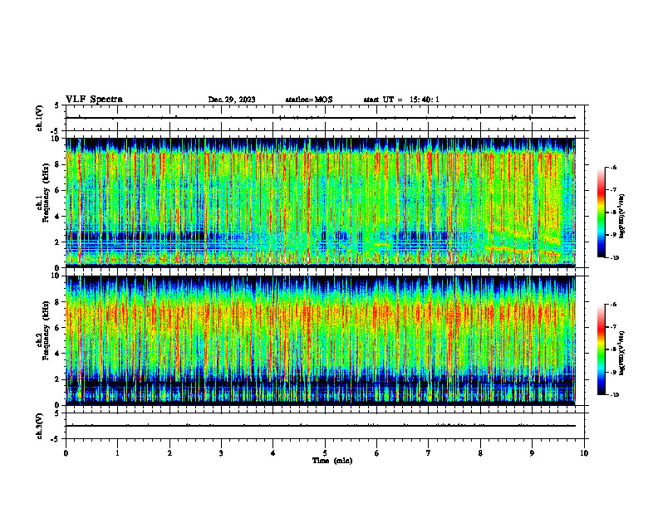Image resolution: width=658 pixels, height=508 pixels.
Task: Click the time axis tick label "5" below the ch.3 panel
Action: coord(325,453)
